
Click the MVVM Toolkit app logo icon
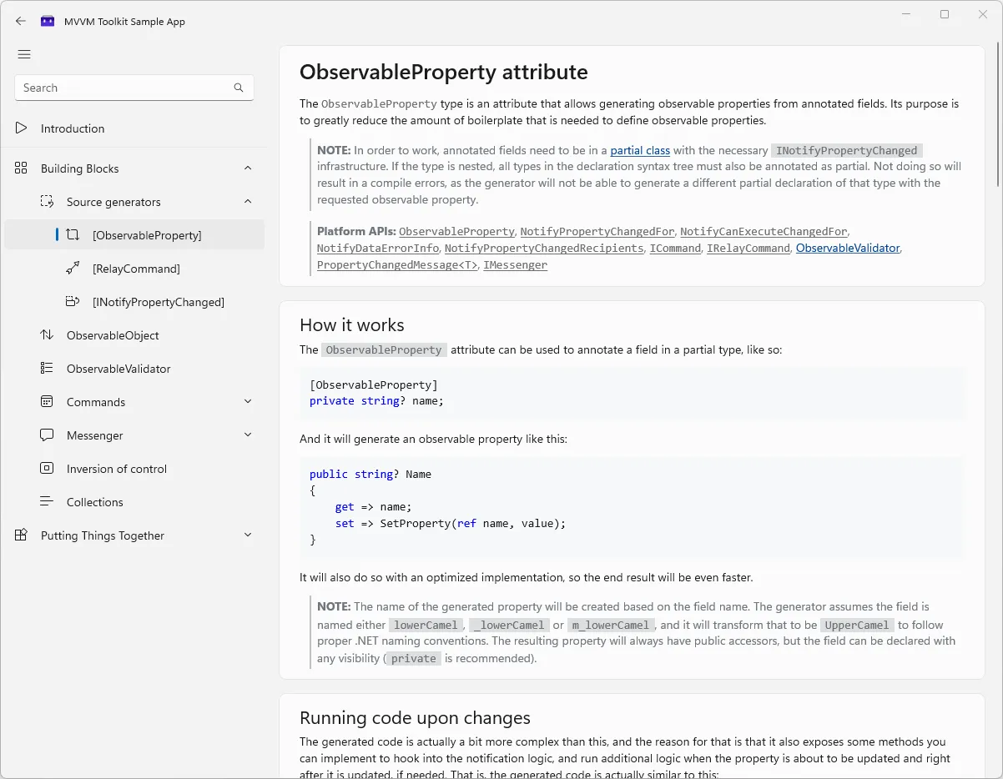point(48,22)
